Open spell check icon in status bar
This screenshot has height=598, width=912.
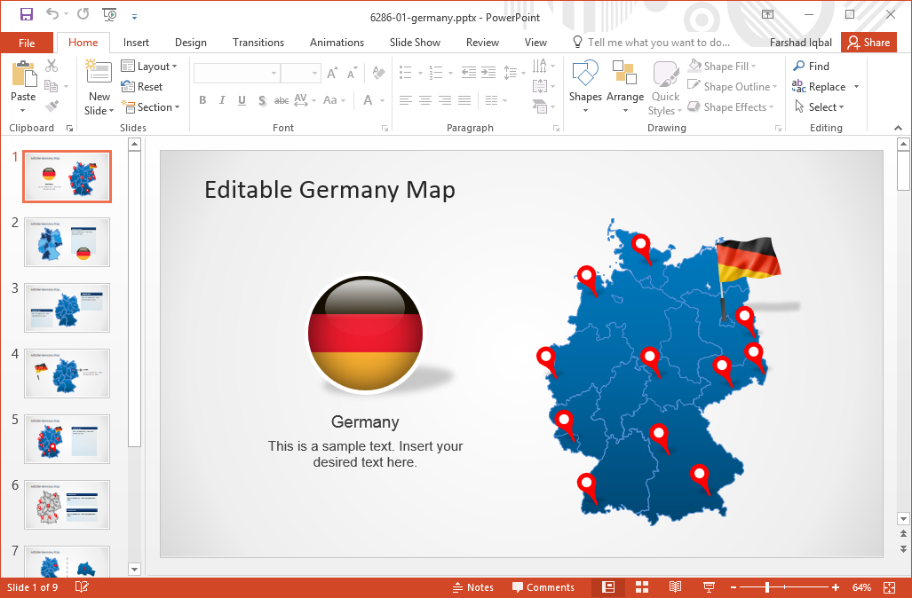coord(82,587)
